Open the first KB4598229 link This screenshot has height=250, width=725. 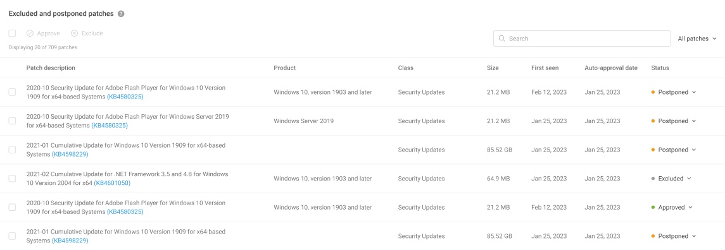pyautogui.click(x=70, y=155)
